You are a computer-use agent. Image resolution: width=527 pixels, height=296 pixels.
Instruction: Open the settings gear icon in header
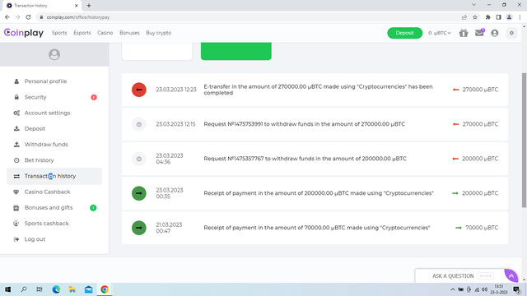pos(511,33)
